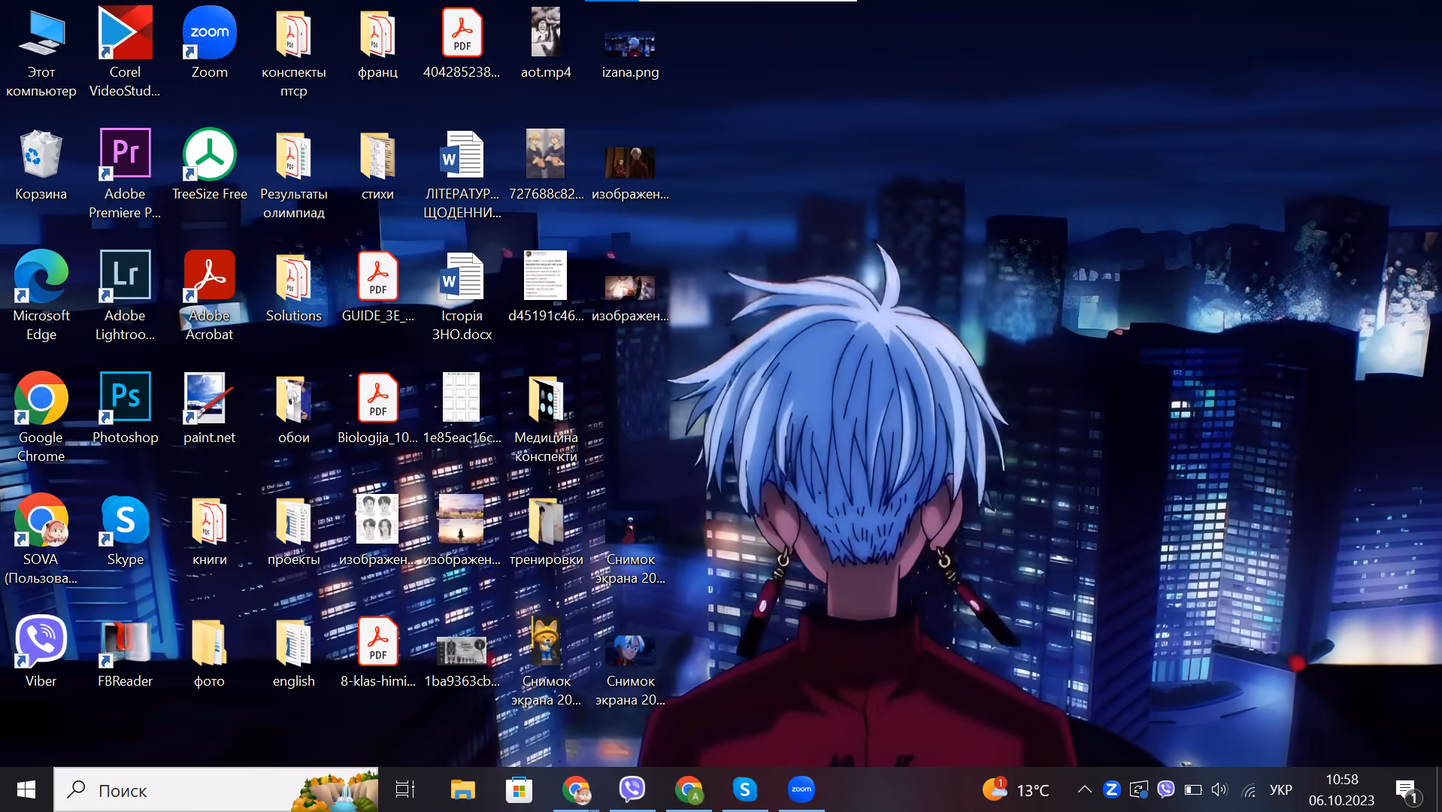This screenshot has width=1442, height=812.
Task: Select the 404285238 PDF file
Action: pos(462,44)
